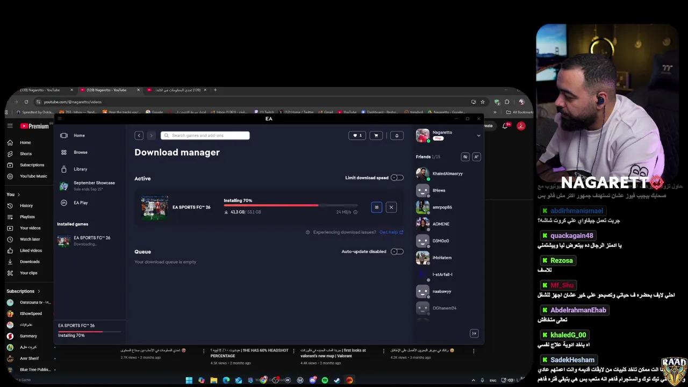Open Browse in the EA app sidebar
The height and width of the screenshot is (387, 688).
80,152
